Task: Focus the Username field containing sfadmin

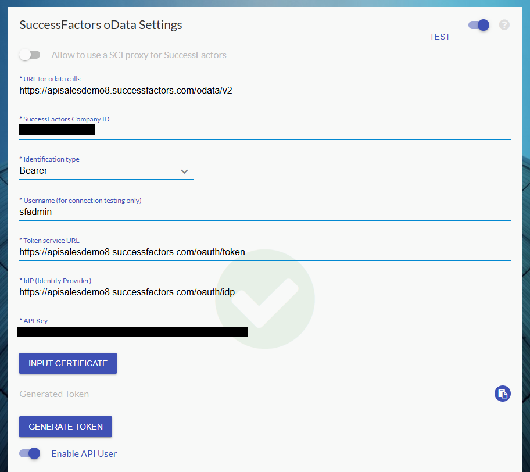Action: pos(264,212)
